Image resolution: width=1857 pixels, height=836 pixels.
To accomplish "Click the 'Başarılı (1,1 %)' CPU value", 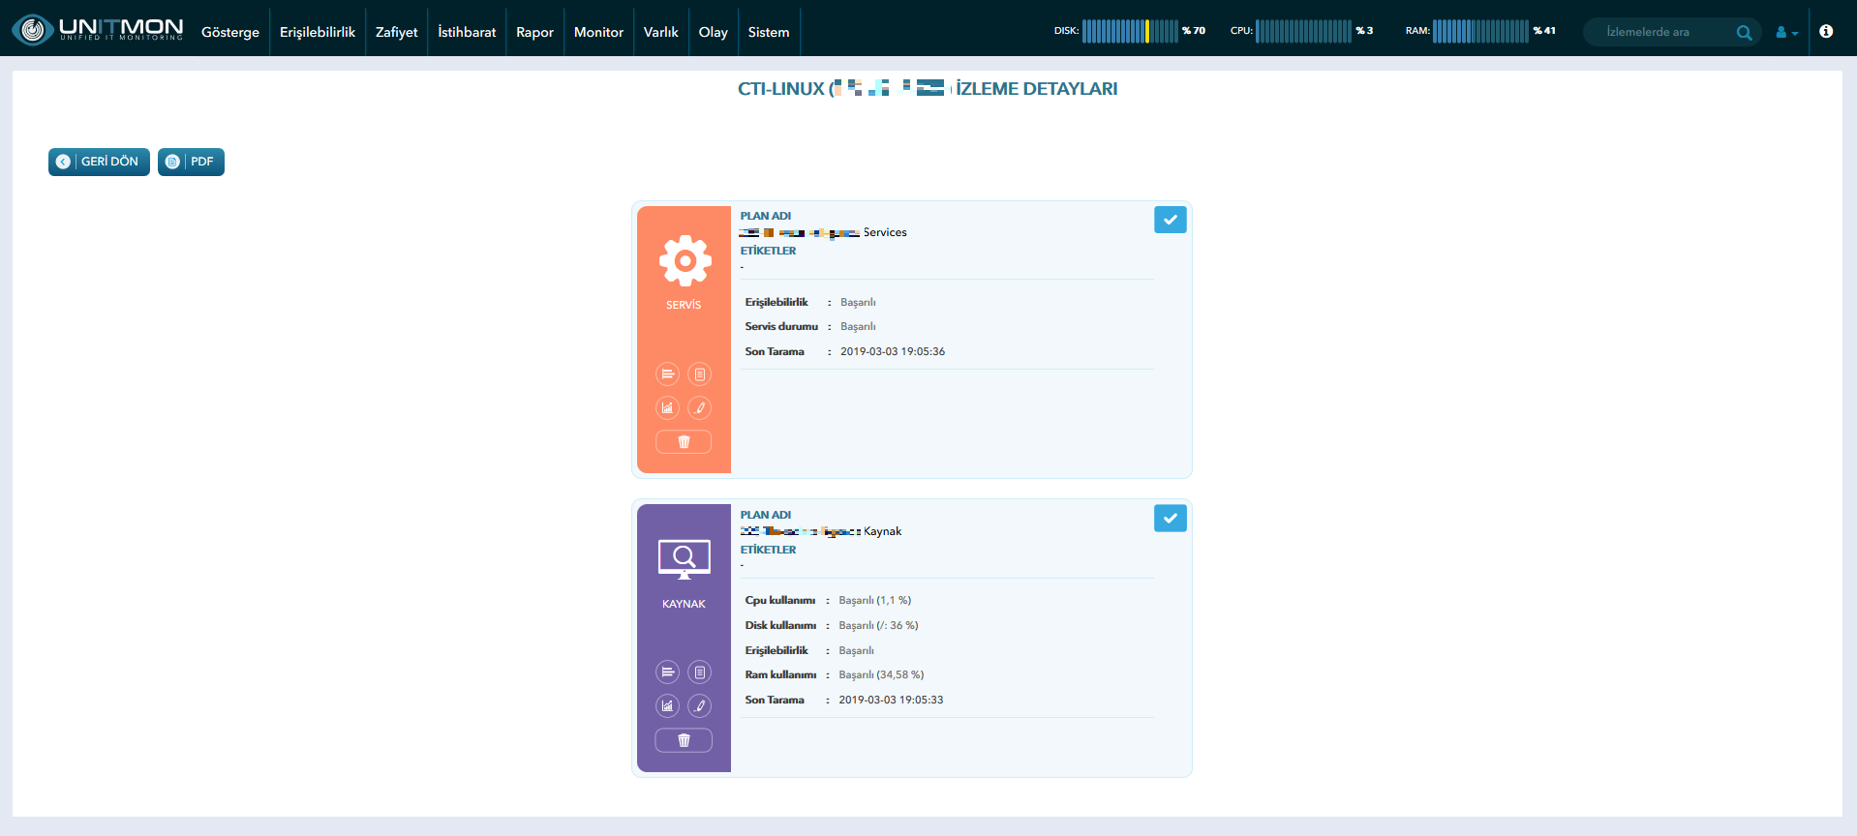I will tap(874, 601).
